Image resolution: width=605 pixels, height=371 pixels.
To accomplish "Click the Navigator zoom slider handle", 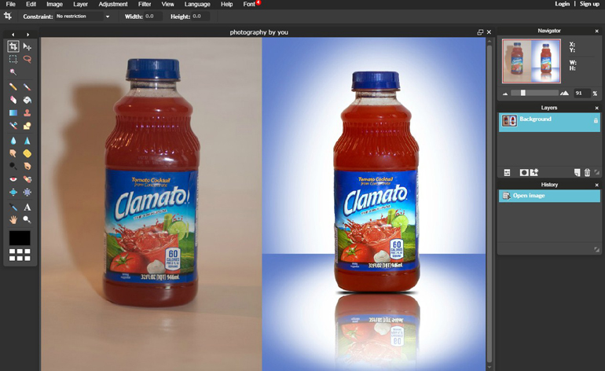I will coord(522,93).
